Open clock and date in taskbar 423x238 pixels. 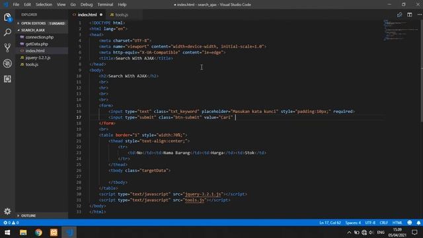[x=397, y=232]
